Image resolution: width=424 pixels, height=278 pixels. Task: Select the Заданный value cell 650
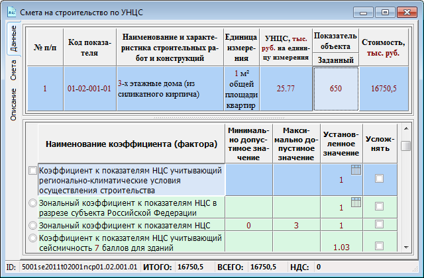pyautogui.click(x=336, y=89)
